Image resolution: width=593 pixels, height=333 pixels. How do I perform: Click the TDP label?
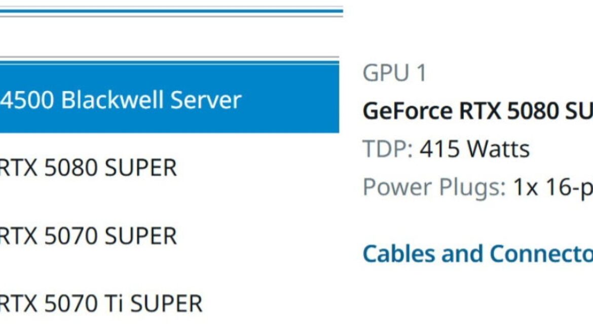click(388, 149)
